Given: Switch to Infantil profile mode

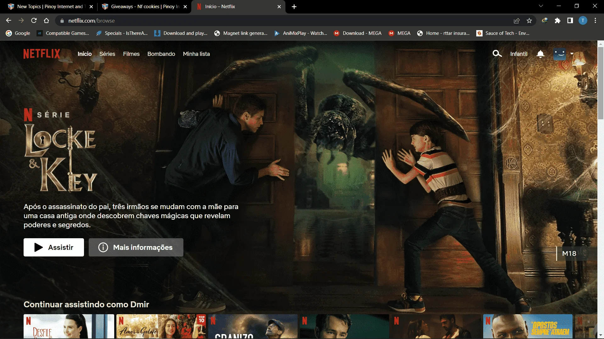Looking at the screenshot, I should tap(519, 54).
